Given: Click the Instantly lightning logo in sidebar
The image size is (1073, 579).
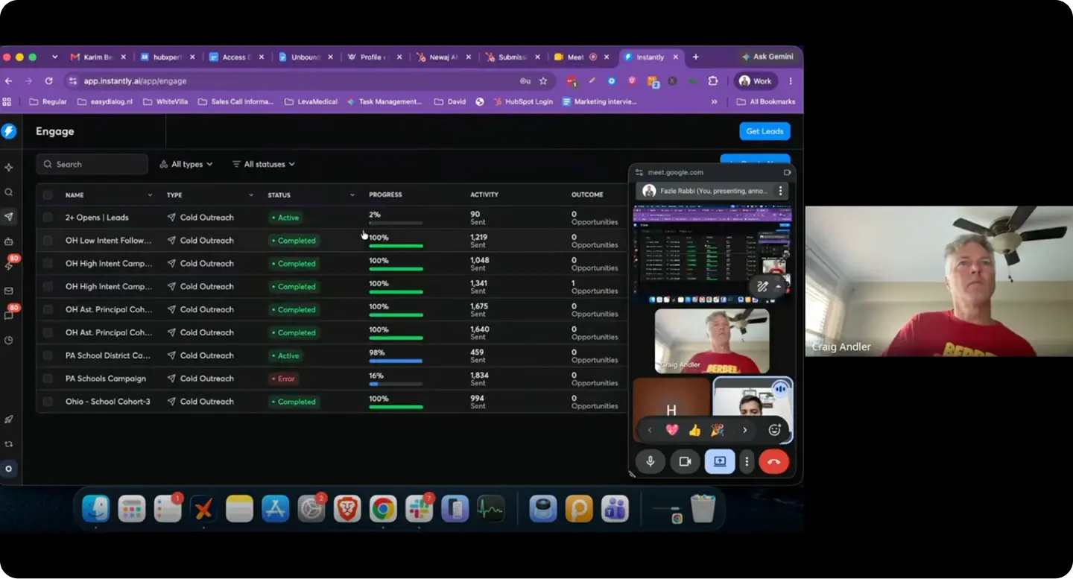Looking at the screenshot, I should [9, 131].
